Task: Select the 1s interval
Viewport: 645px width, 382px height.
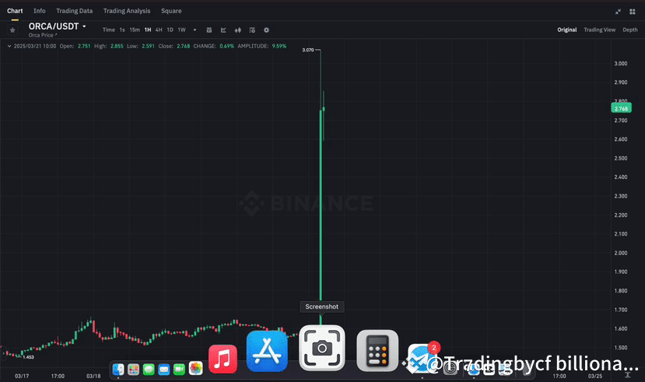Action: point(122,30)
